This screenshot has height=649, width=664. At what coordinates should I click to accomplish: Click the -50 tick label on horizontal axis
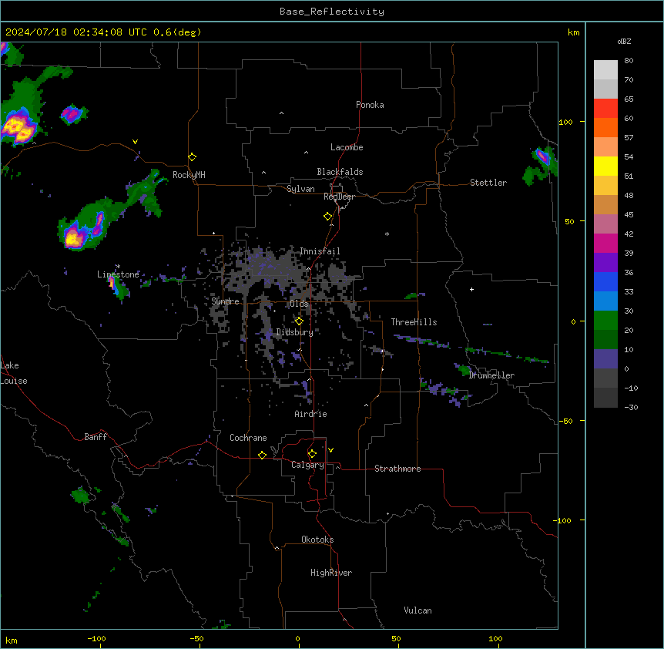[196, 638]
